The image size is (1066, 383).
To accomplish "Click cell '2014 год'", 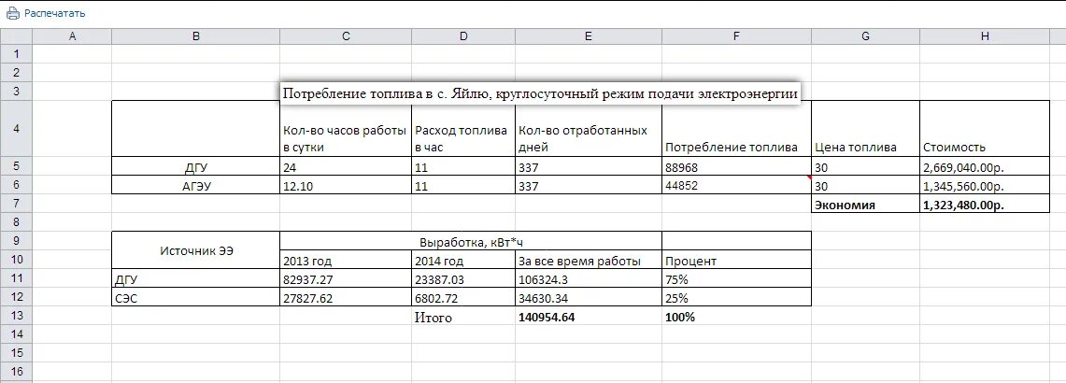I will point(463,259).
